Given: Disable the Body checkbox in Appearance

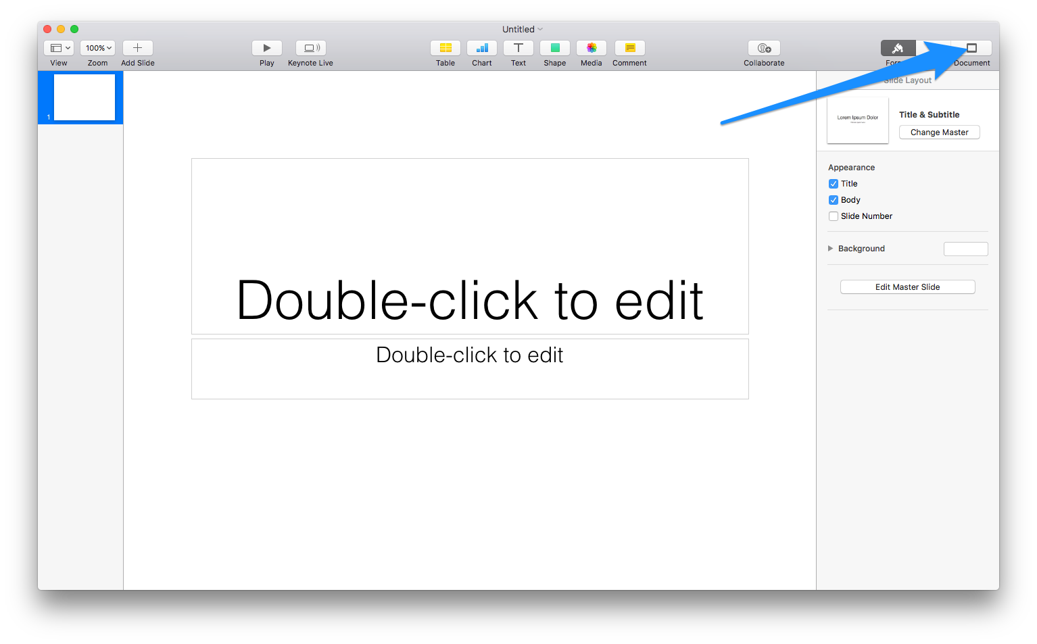Looking at the screenshot, I should tap(834, 199).
